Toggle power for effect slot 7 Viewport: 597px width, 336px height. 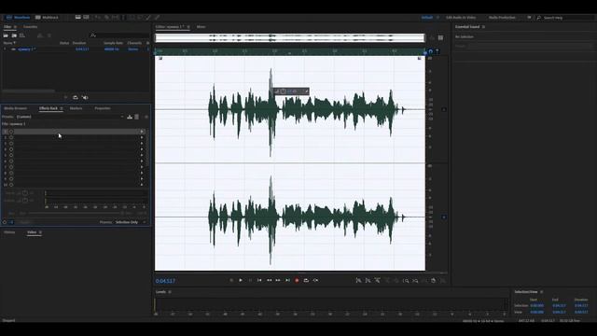[x=11, y=167]
